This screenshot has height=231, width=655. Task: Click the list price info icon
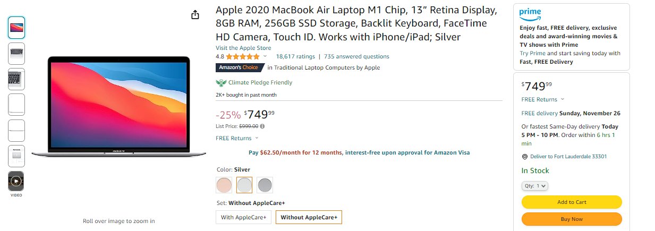coord(262,126)
